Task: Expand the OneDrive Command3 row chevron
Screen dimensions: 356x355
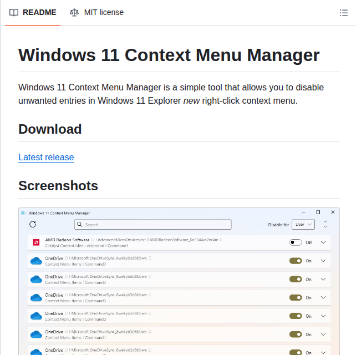Action: point(323,297)
